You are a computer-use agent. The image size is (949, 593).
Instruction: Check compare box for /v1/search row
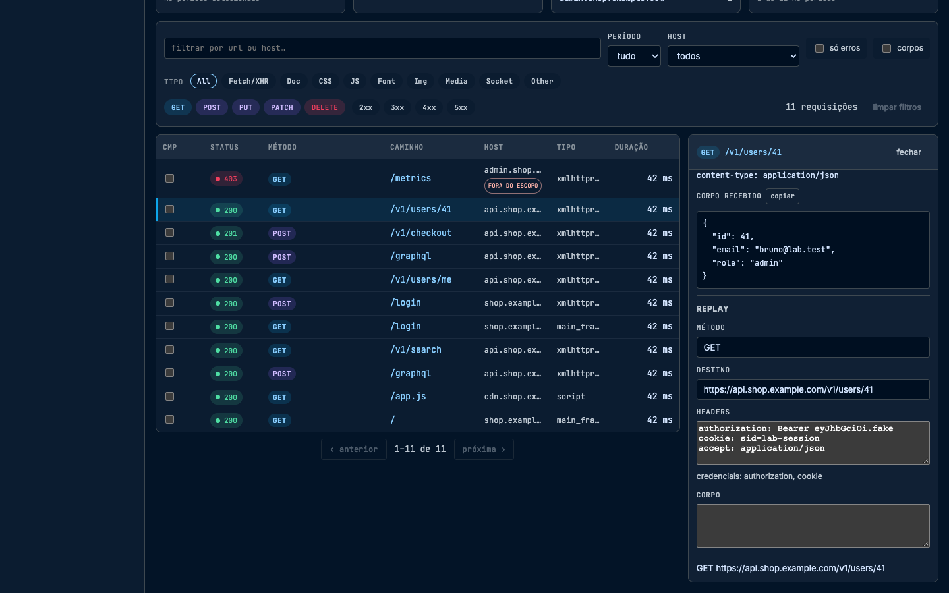(x=169, y=349)
